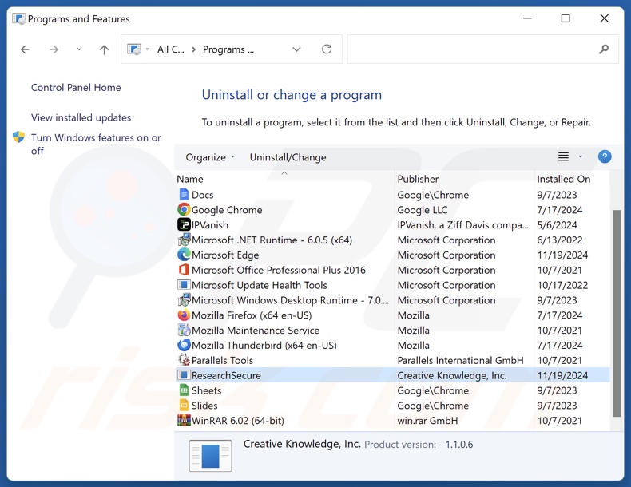Click the Programs and Features title icon
Image resolution: width=631 pixels, height=487 pixels.
click(18, 18)
